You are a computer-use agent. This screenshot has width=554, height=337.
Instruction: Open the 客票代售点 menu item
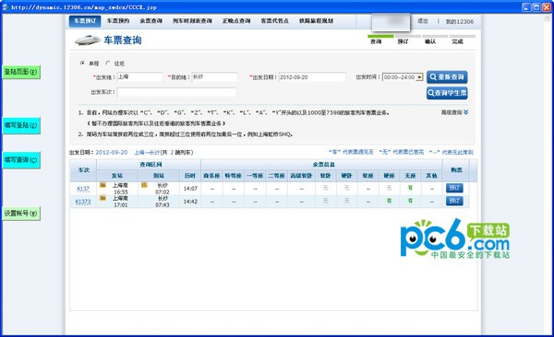pos(274,21)
